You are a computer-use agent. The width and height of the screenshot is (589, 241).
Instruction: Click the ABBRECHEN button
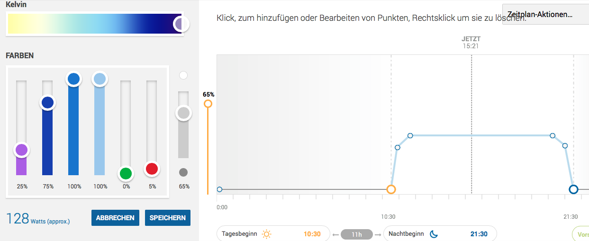(115, 218)
